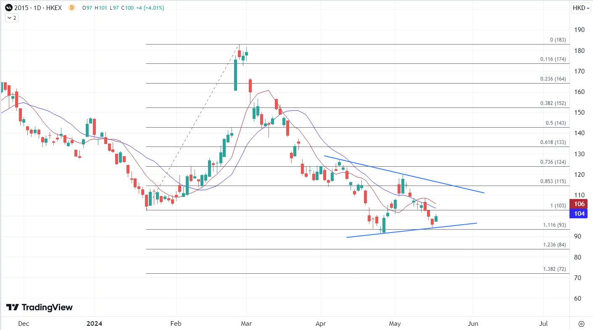
Task: Select the red 106 price label
Action: click(x=580, y=204)
